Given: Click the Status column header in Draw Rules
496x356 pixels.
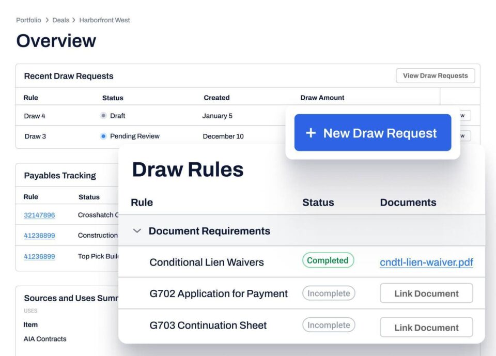Looking at the screenshot, I should [318, 203].
